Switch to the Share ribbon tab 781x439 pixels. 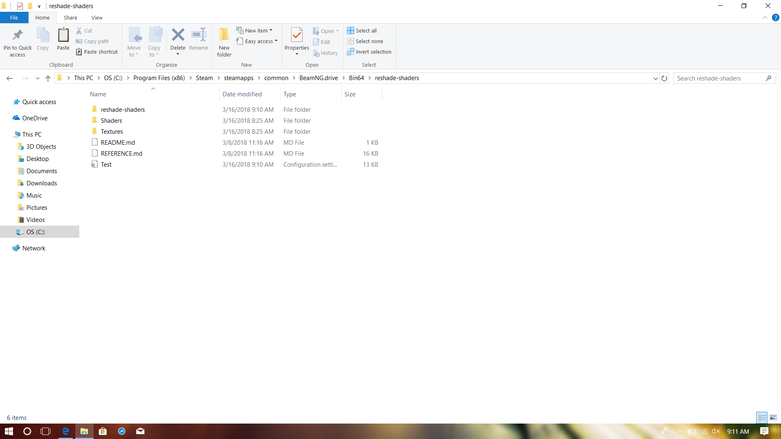(x=70, y=17)
